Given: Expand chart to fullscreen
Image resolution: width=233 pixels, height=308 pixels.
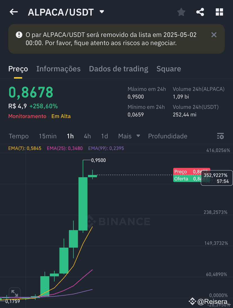Looking at the screenshot, I should (15, 293).
